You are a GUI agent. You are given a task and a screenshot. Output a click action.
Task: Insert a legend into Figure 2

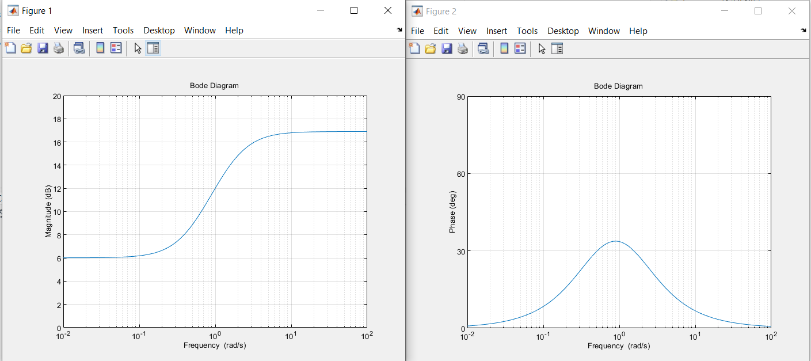pyautogui.click(x=519, y=48)
